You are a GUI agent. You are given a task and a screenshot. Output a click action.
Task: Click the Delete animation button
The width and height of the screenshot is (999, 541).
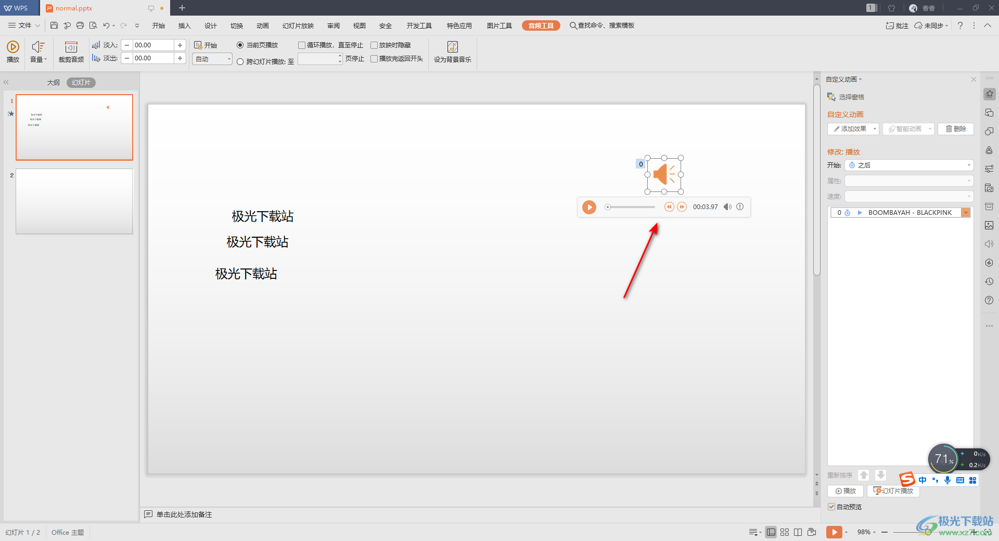click(956, 129)
